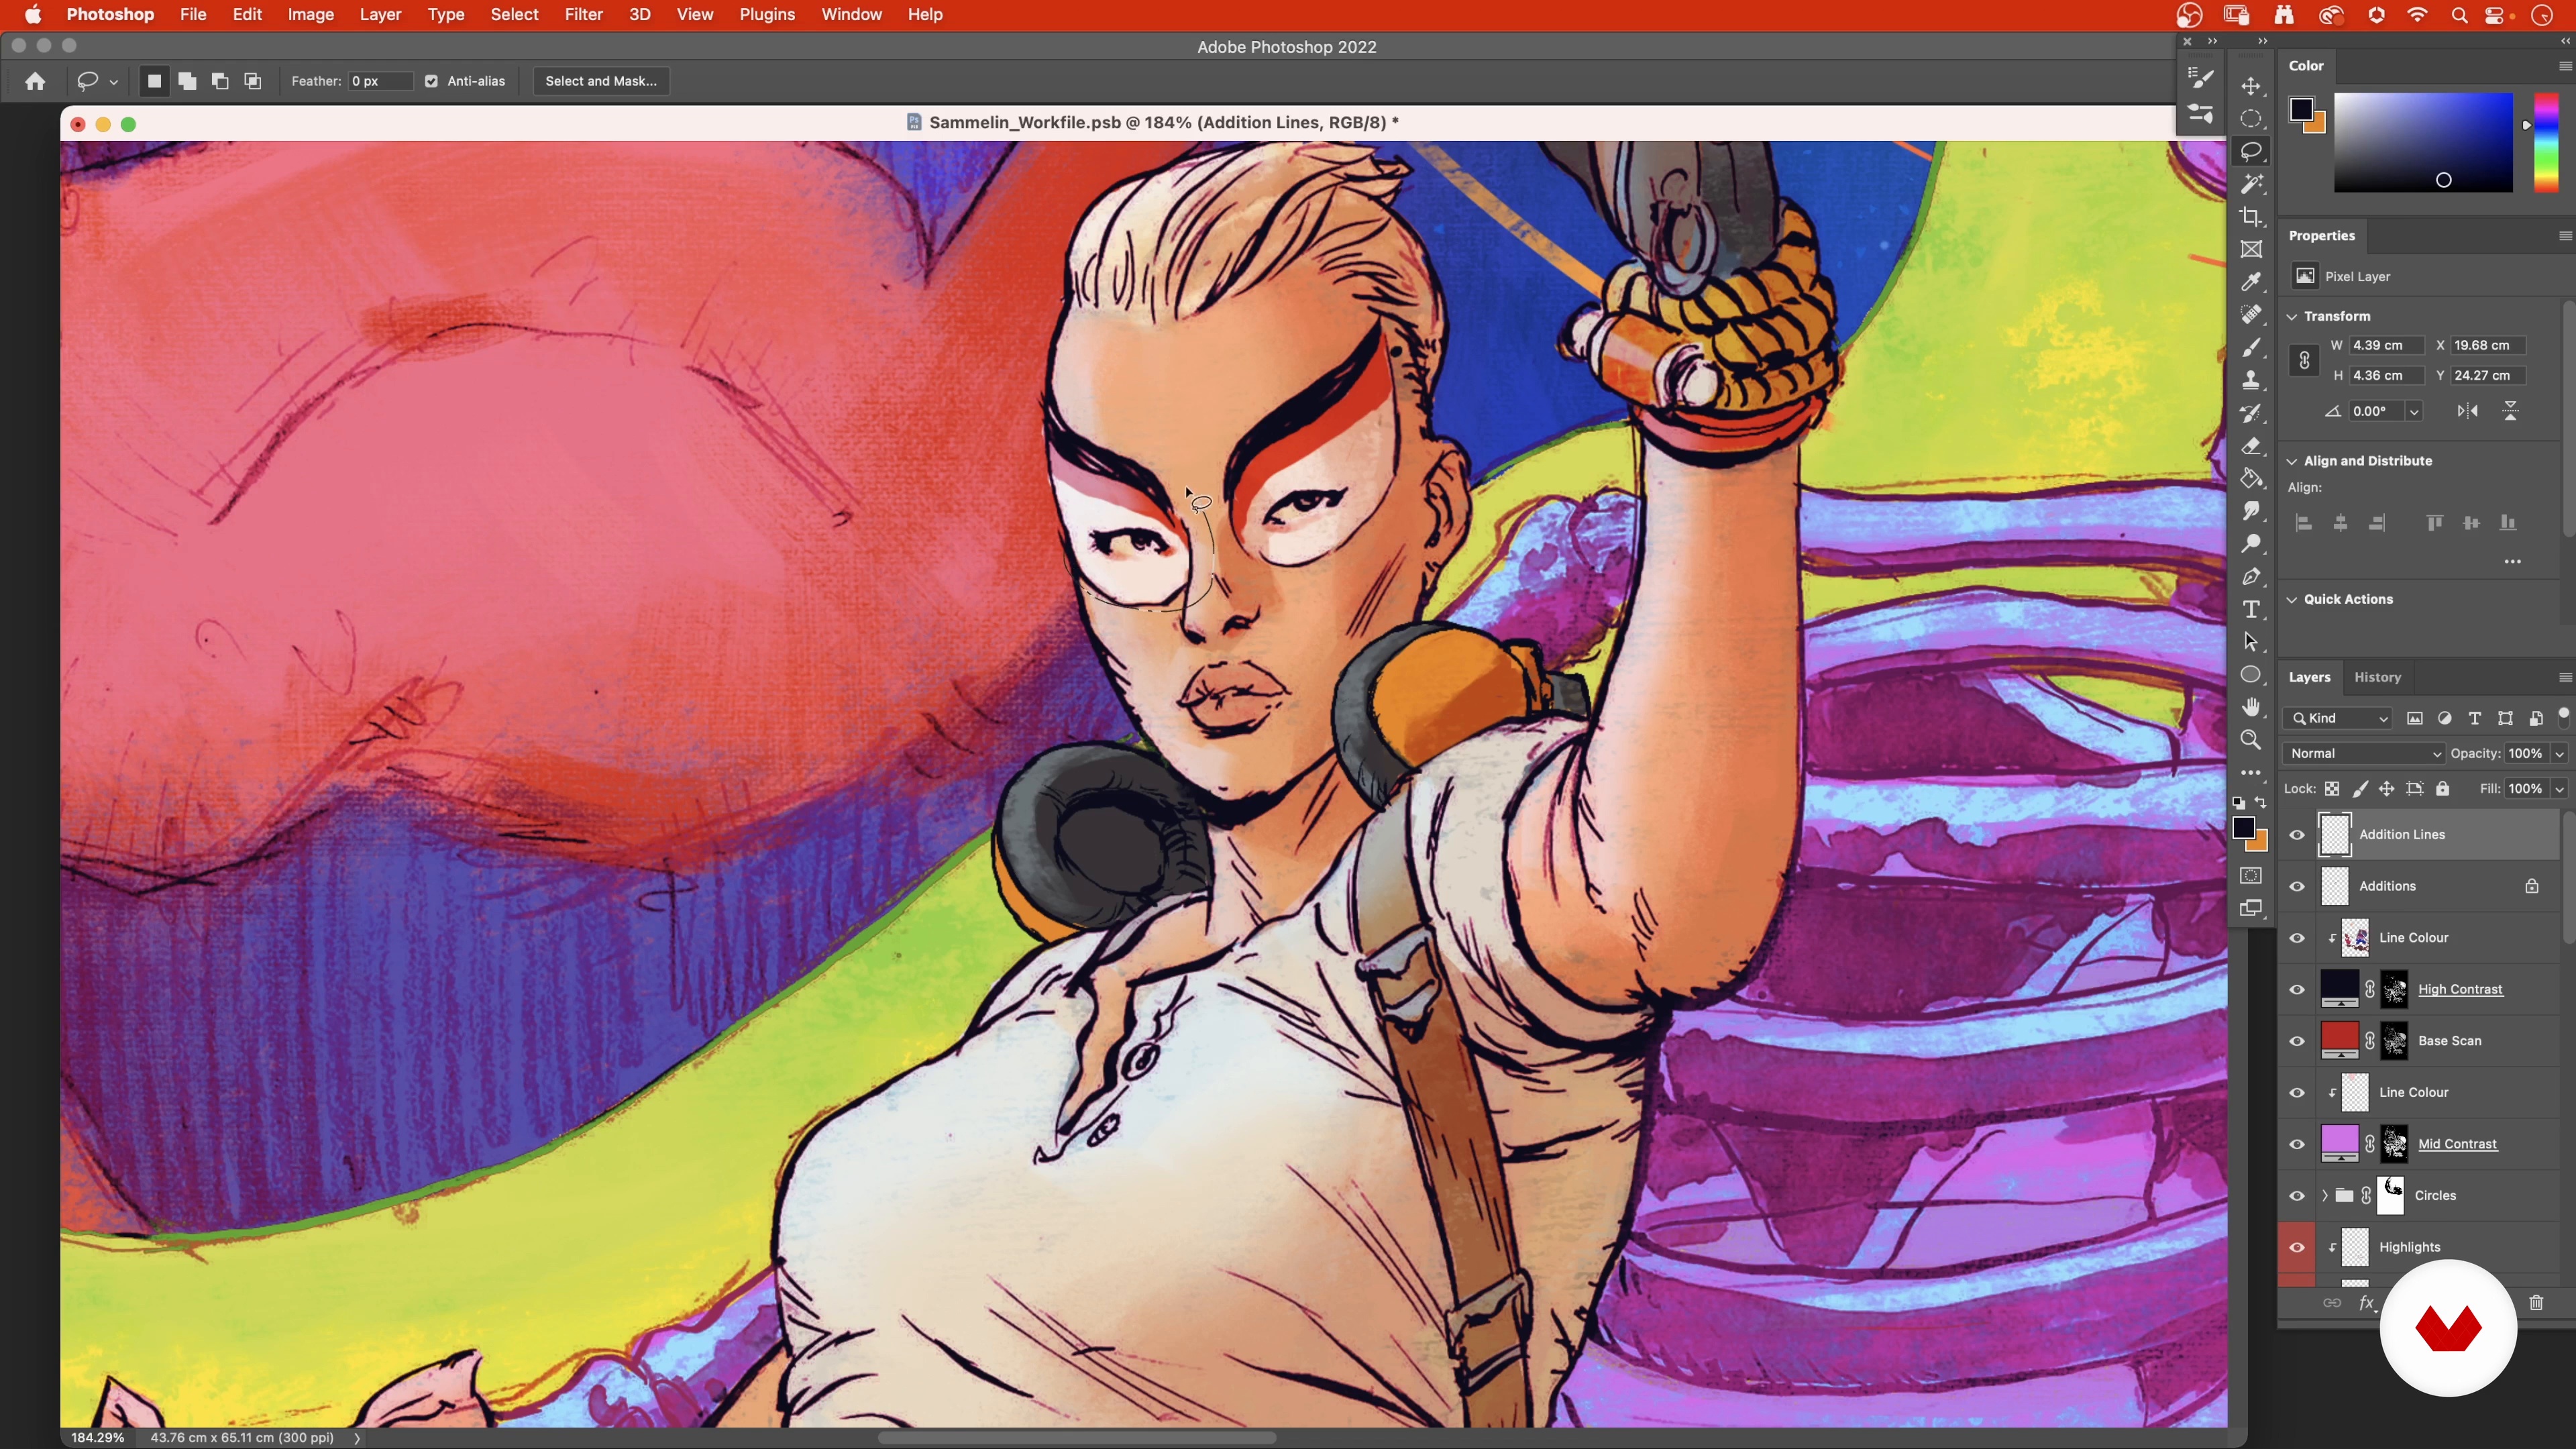Hide the Circles group
Screen dimensions: 2576x1449
tap(2297, 1196)
